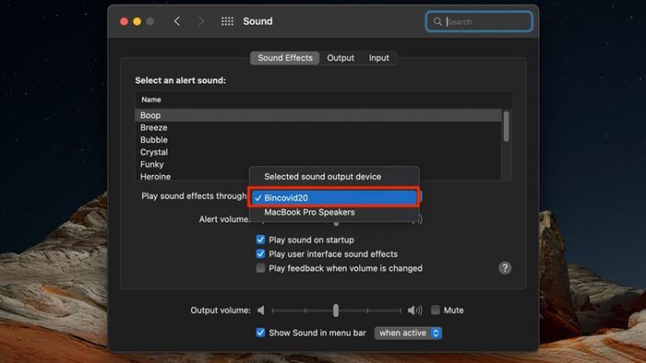Adjust the Output volume slider
Viewport: 646px width, 363px height.
336,310
